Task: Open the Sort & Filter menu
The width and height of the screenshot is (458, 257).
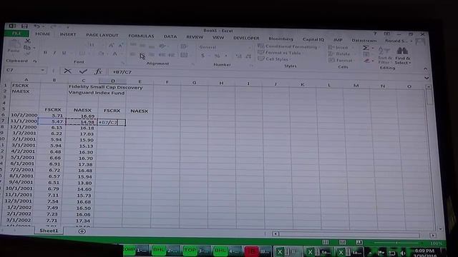Action: point(384,56)
